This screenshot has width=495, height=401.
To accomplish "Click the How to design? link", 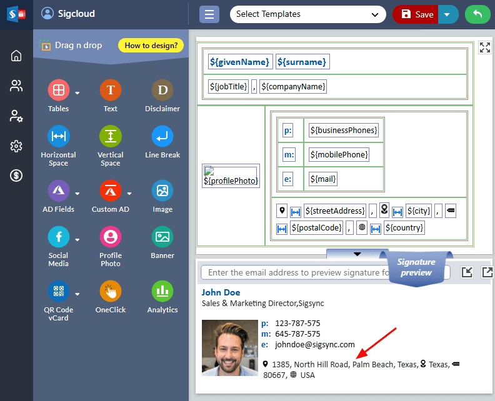I will coord(151,46).
